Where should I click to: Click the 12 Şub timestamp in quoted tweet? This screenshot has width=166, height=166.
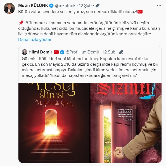click(109, 52)
